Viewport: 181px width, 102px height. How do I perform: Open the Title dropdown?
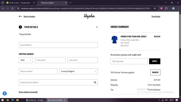pyautogui.click(x=26, y=60)
